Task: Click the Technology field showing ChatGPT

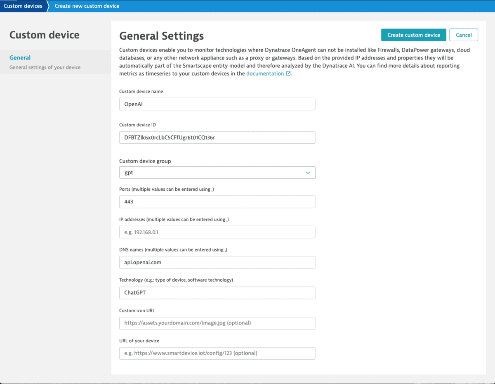Action: (x=217, y=293)
